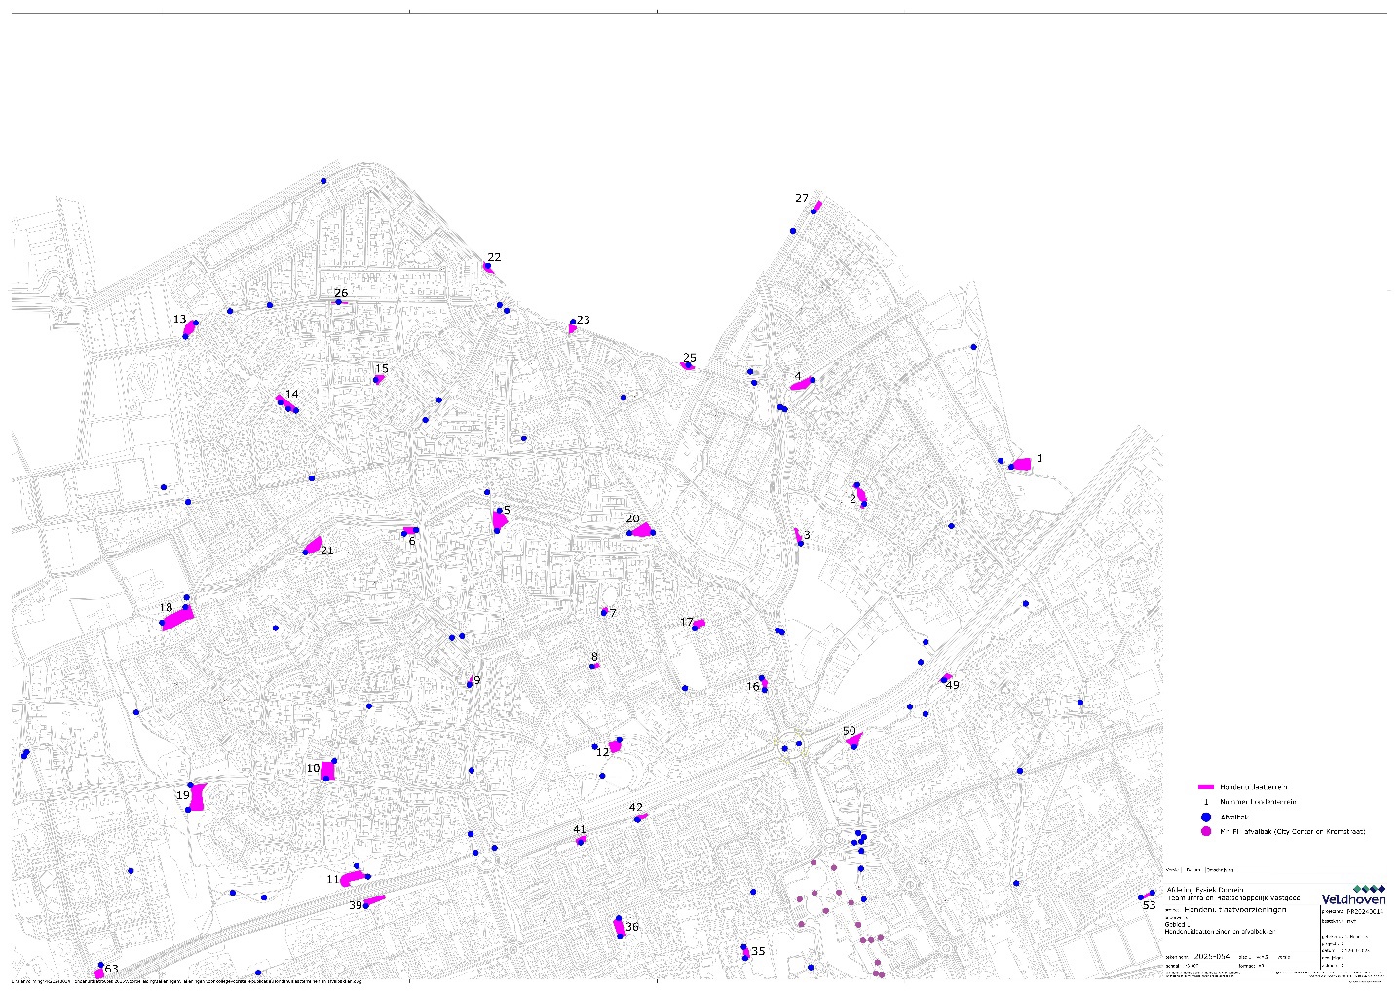Click the number label 22

tap(494, 257)
